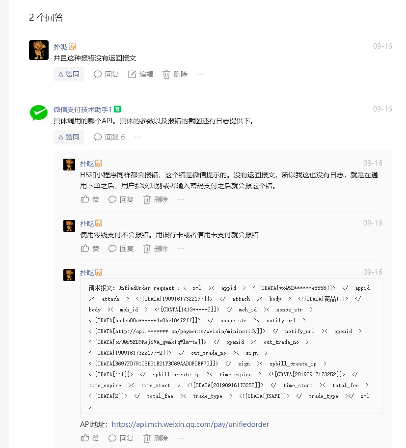The height and width of the screenshot is (448, 406).
Task: Open more options on 微信支付技术助手1's answer
Action: (138, 137)
